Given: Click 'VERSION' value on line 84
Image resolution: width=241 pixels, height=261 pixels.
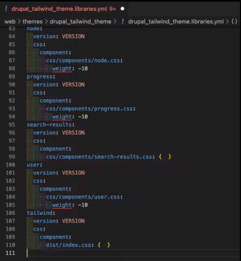Looking at the screenshot, I should (73, 36).
